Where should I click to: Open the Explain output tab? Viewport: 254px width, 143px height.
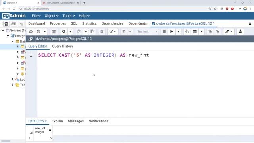click(x=57, y=121)
